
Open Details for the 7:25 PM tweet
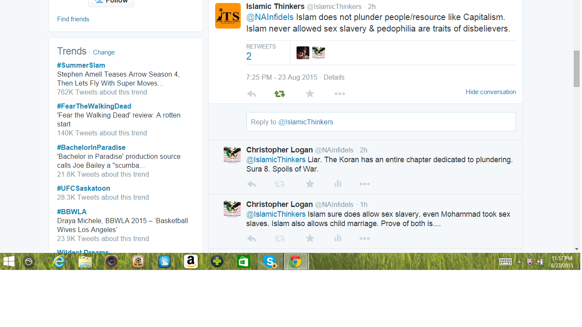(334, 77)
